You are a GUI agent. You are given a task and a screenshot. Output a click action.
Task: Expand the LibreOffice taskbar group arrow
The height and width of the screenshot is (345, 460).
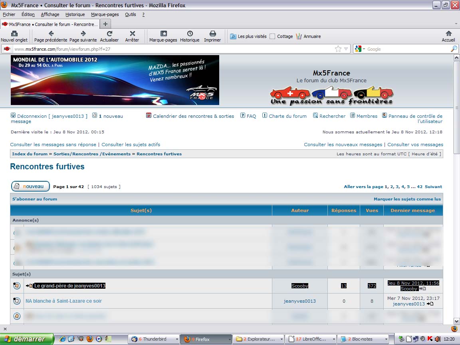[333, 339]
